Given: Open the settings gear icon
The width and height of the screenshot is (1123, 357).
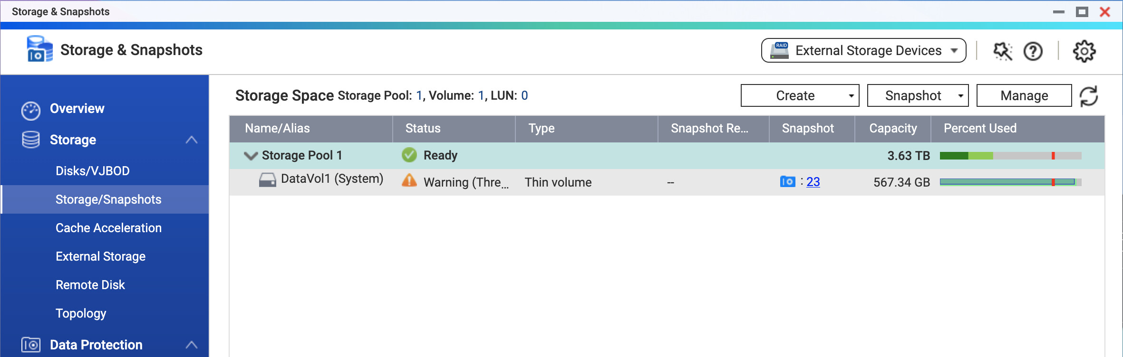Looking at the screenshot, I should [x=1084, y=51].
